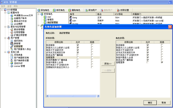The height and width of the screenshot is (108, 173).
Task: Click the 创建用户帐号 icon
Action: [12, 18]
